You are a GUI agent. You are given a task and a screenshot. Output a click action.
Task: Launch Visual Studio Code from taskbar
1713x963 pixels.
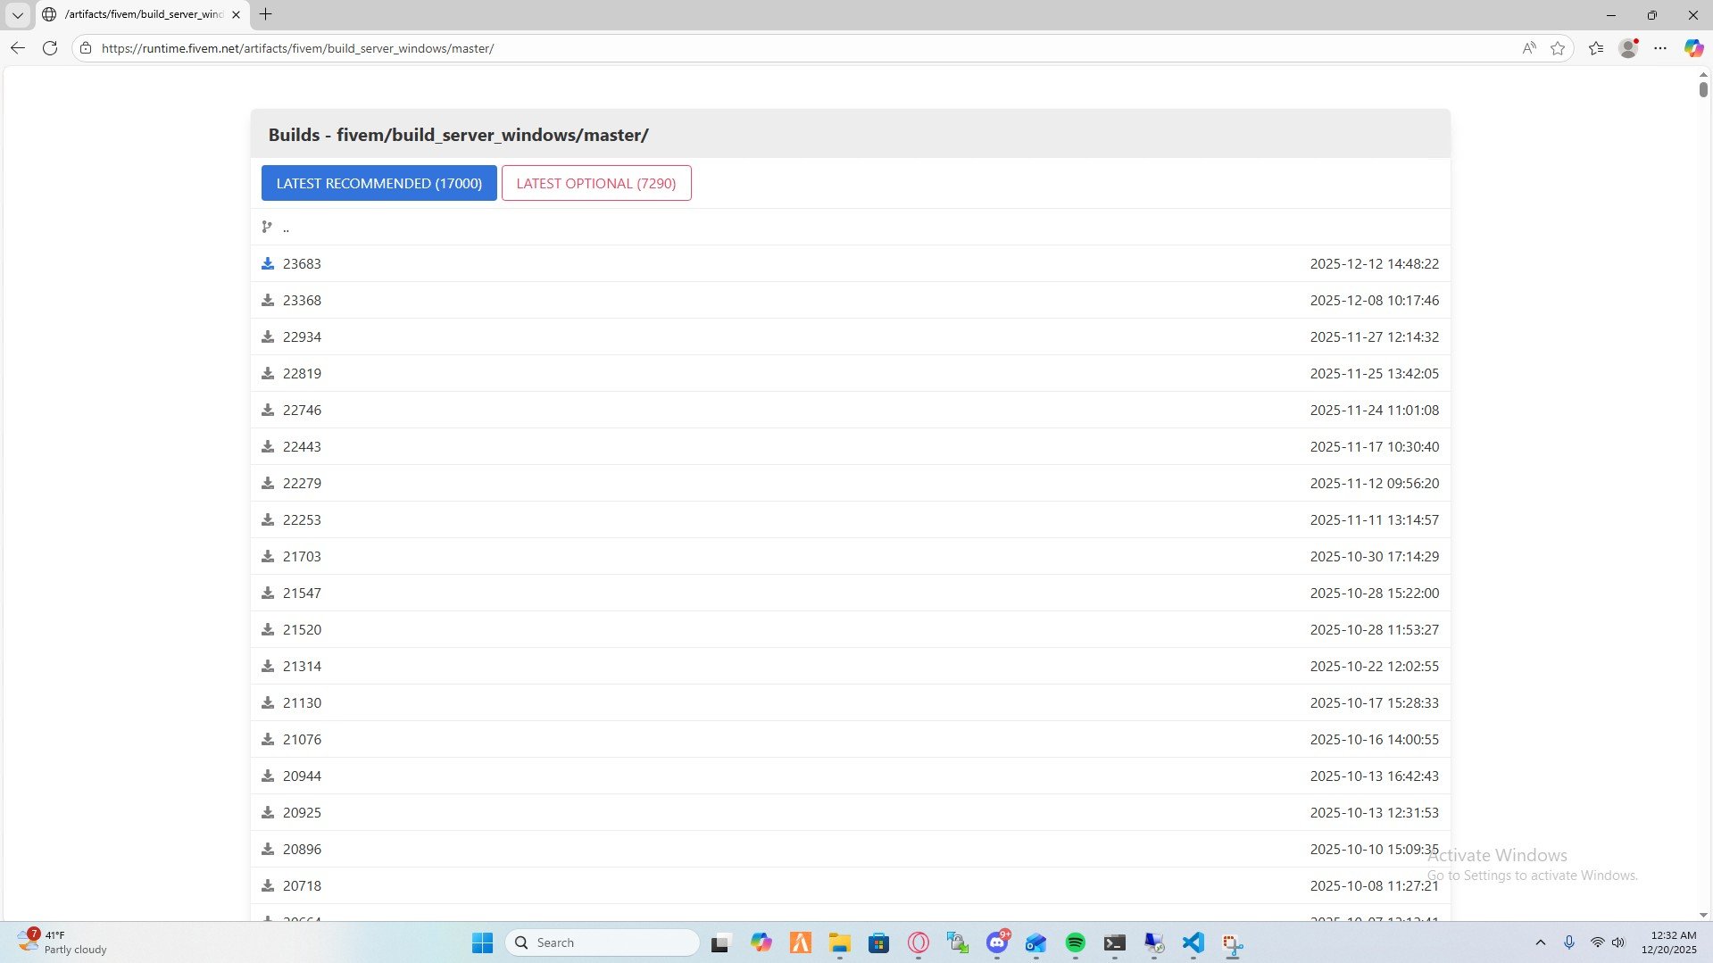(x=1193, y=942)
